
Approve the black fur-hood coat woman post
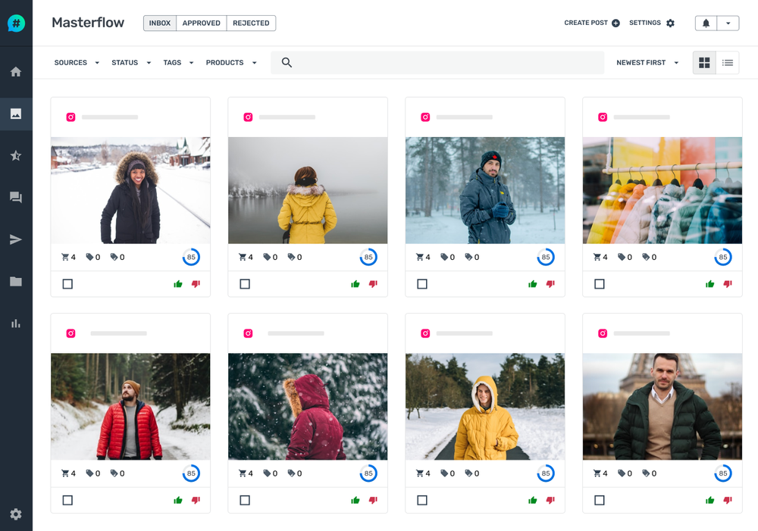[178, 283]
